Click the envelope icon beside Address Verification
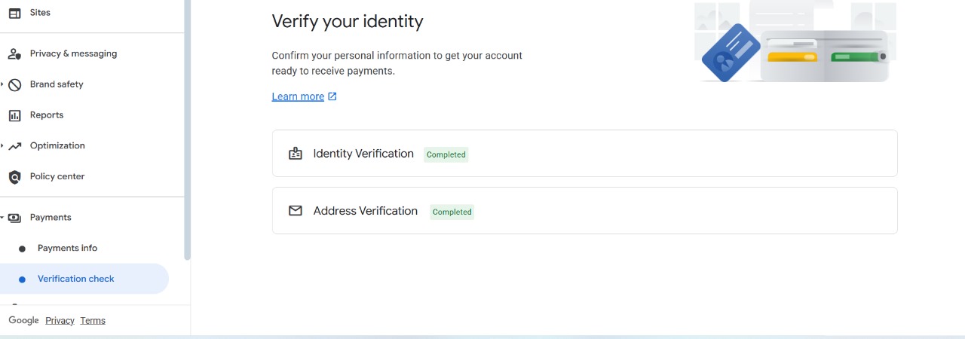This screenshot has height=339, width=965. [296, 211]
